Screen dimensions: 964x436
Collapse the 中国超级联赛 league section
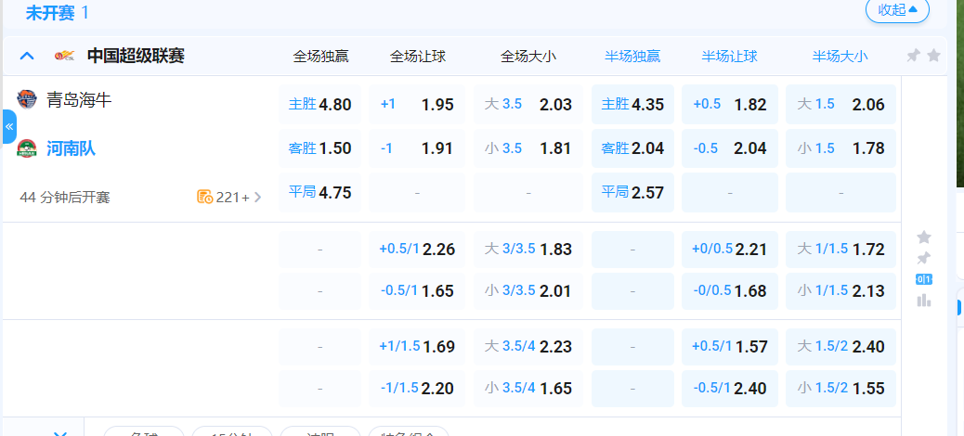pos(27,56)
